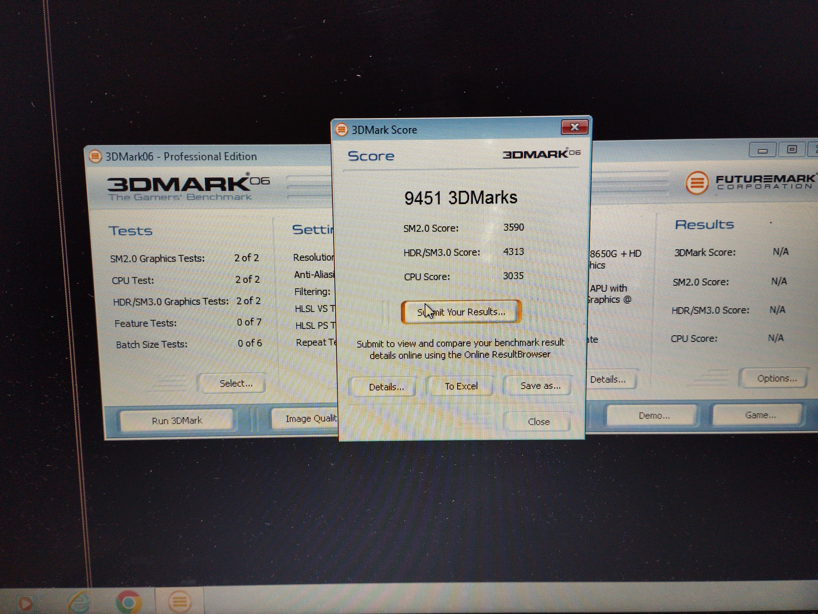Click SM2.0 Score N/A in Results panel
Image resolution: width=818 pixels, height=614 pixels.
[730, 282]
